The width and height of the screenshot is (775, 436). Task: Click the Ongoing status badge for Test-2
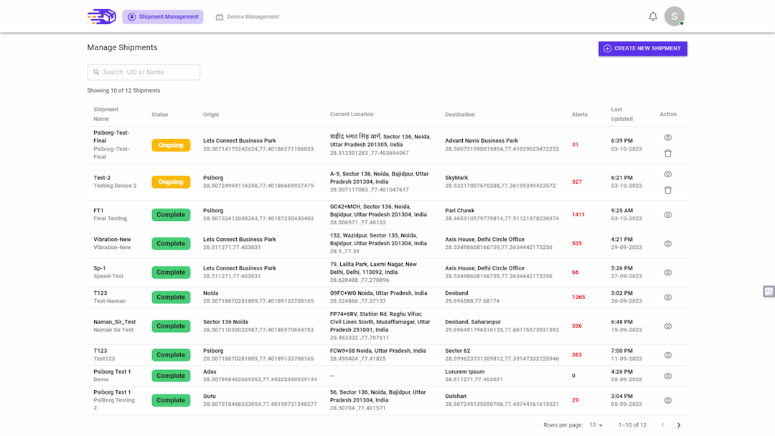171,181
